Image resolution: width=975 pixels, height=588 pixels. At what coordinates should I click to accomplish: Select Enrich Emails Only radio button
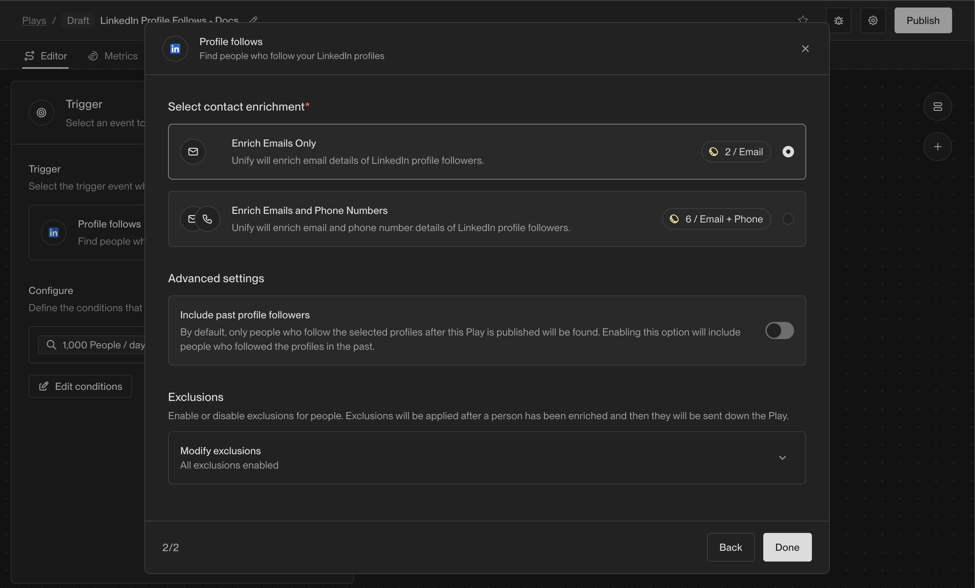788,152
